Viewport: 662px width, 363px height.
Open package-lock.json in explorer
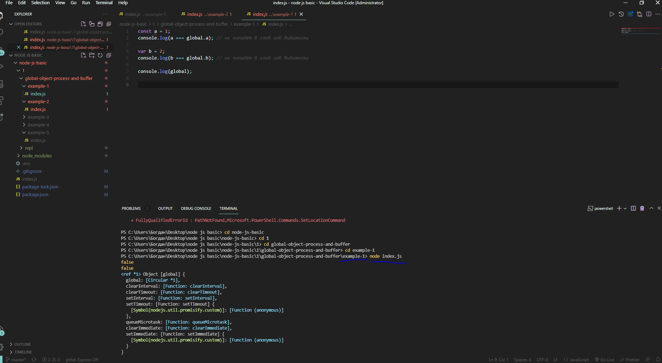(x=40, y=187)
